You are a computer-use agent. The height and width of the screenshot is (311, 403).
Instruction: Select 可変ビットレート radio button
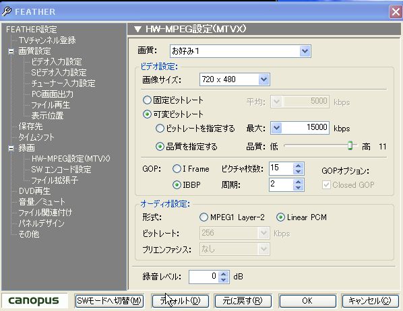click(x=147, y=114)
